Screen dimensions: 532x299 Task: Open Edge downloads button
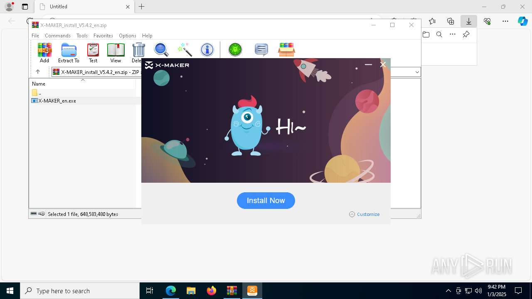click(x=469, y=21)
